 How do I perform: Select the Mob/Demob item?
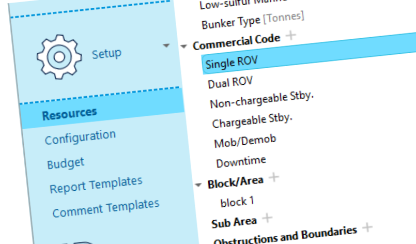pyautogui.click(x=245, y=141)
